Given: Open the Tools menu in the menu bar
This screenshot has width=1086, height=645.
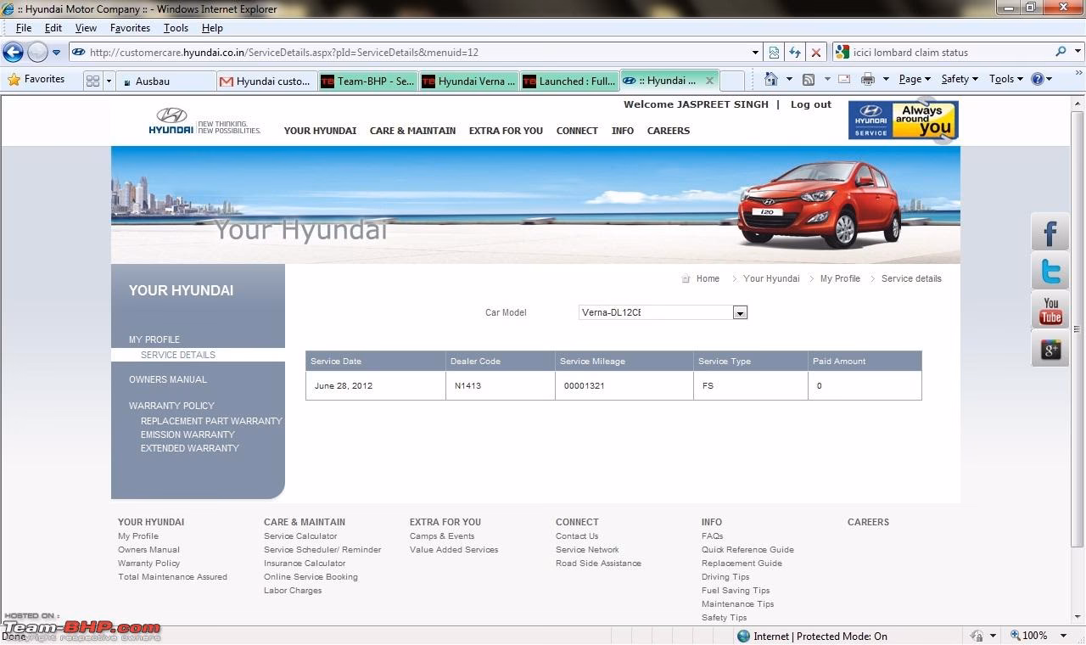Looking at the screenshot, I should pyautogui.click(x=175, y=27).
